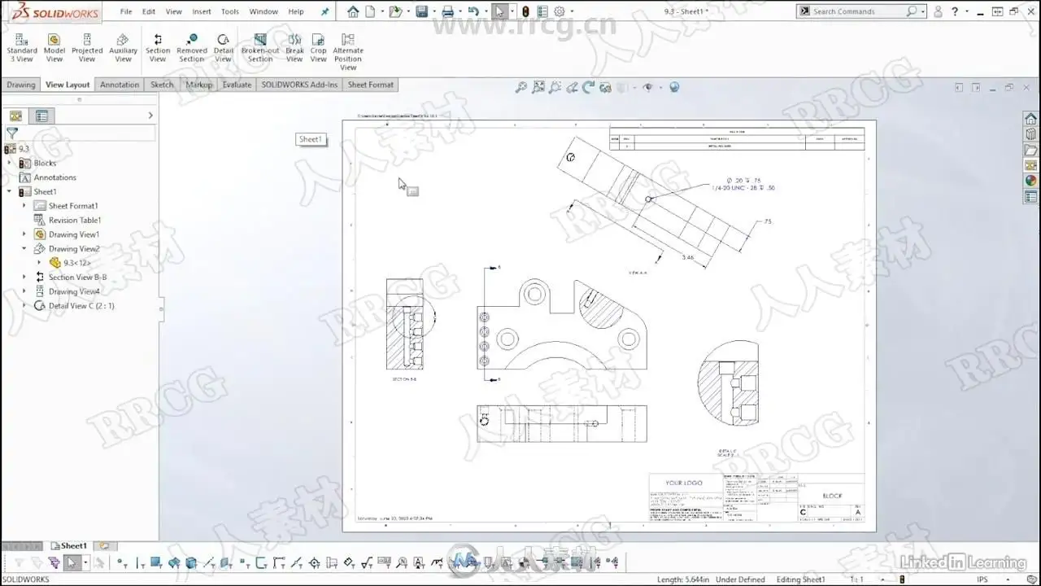Image resolution: width=1041 pixels, height=586 pixels.
Task: Switch to the FeatureManager design tree tab
Action: [x=15, y=116]
